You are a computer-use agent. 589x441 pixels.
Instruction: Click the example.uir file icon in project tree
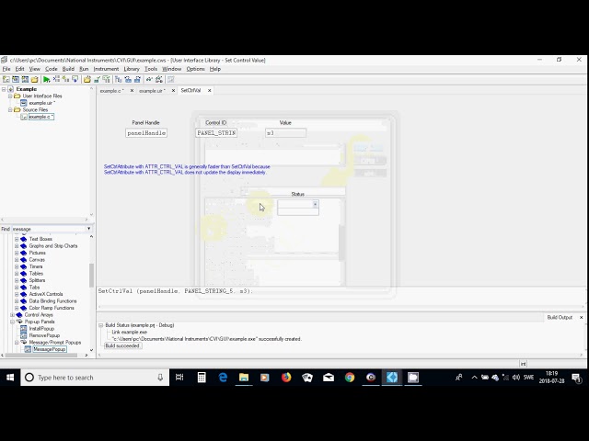click(x=24, y=103)
